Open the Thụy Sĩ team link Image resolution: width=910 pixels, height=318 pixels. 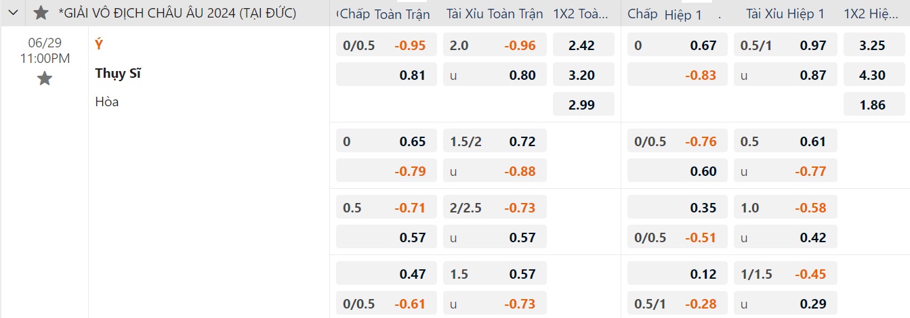118,74
